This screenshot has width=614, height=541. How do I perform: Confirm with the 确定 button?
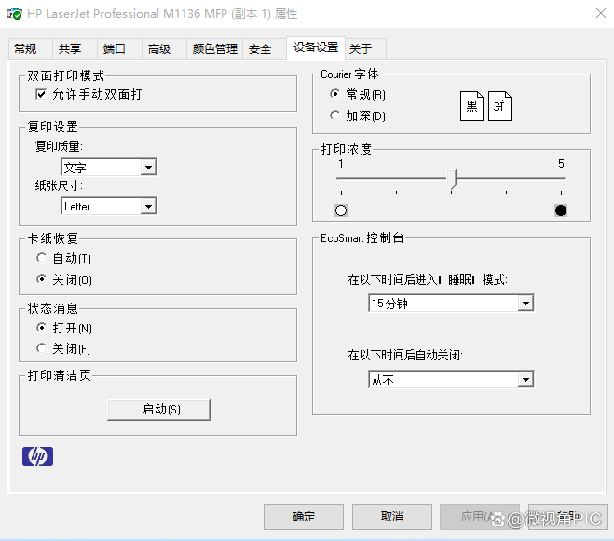coord(304,517)
